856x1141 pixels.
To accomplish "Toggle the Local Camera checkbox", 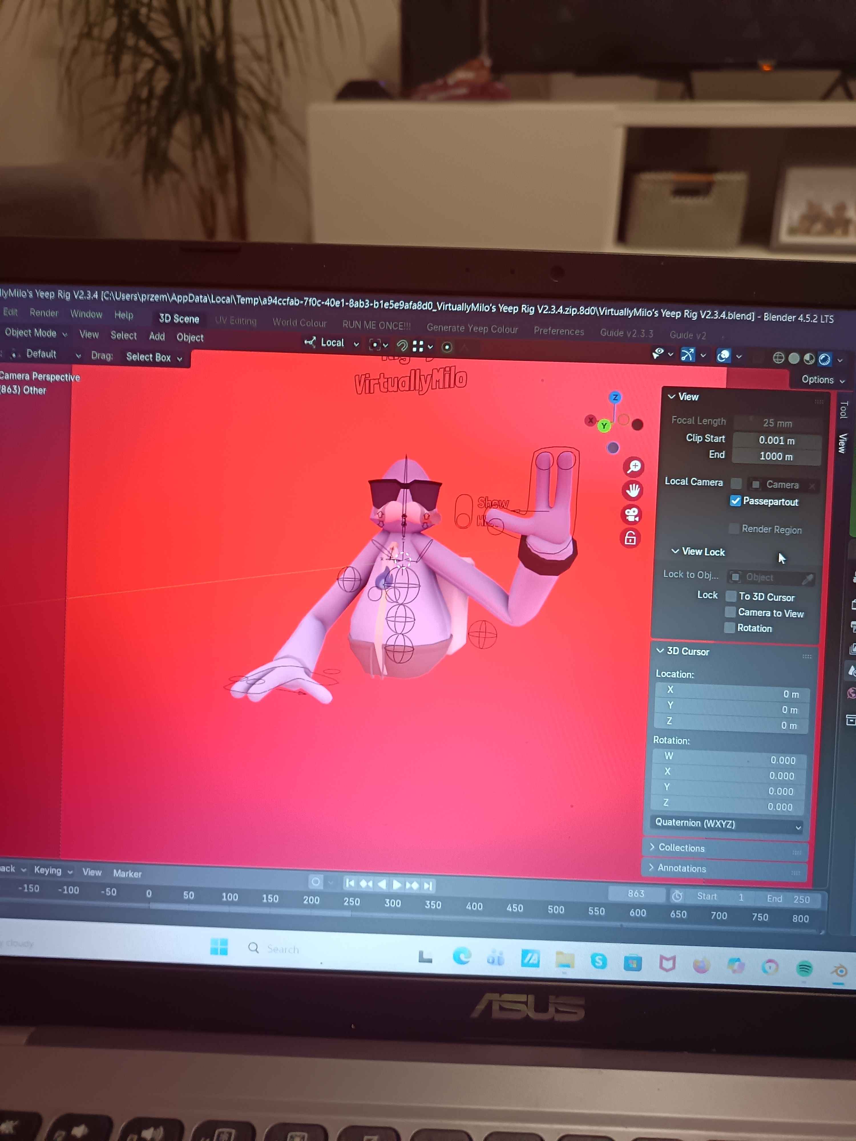I will pos(736,483).
